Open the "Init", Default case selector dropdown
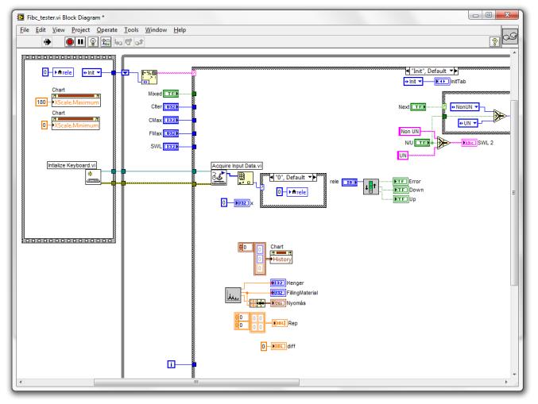This screenshot has width=538, height=404. pos(451,71)
